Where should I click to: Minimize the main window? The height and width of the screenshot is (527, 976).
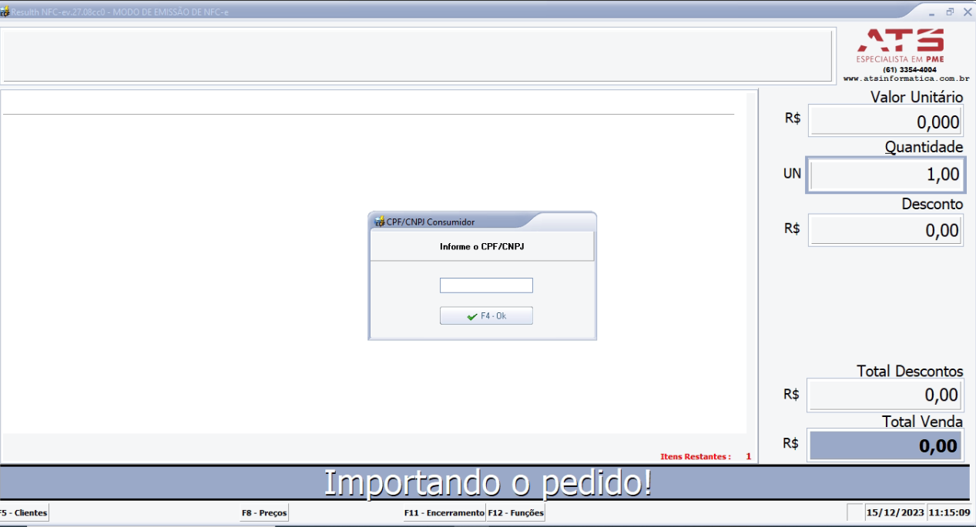(931, 12)
